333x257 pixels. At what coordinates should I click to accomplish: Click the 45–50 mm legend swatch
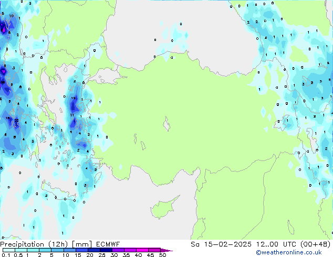click(154, 250)
